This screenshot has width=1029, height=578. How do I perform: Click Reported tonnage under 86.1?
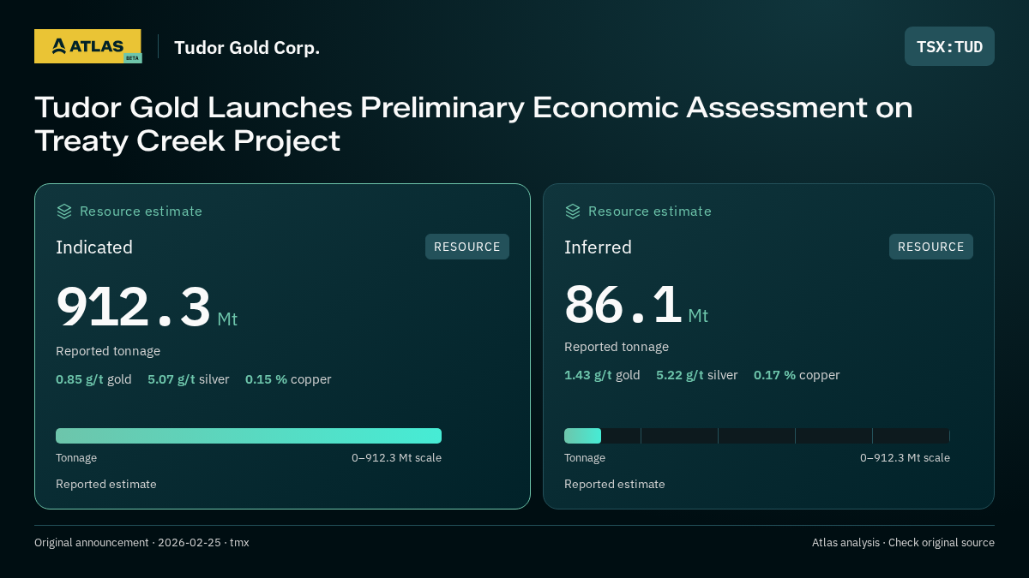617,347
